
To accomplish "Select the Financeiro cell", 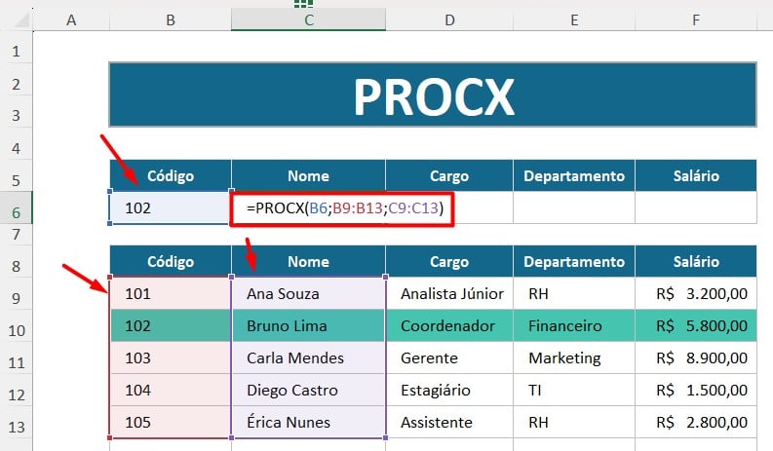I will (x=574, y=325).
